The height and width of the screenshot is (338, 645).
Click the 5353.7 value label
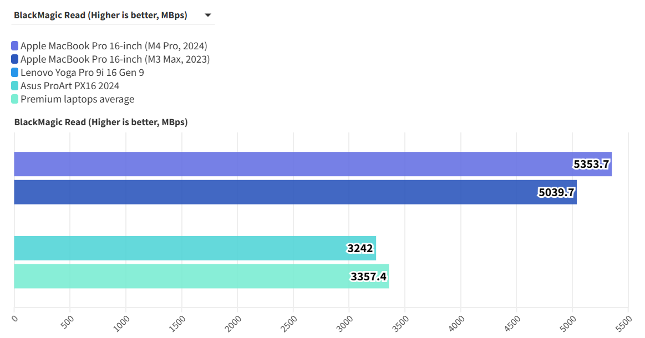pyautogui.click(x=591, y=164)
